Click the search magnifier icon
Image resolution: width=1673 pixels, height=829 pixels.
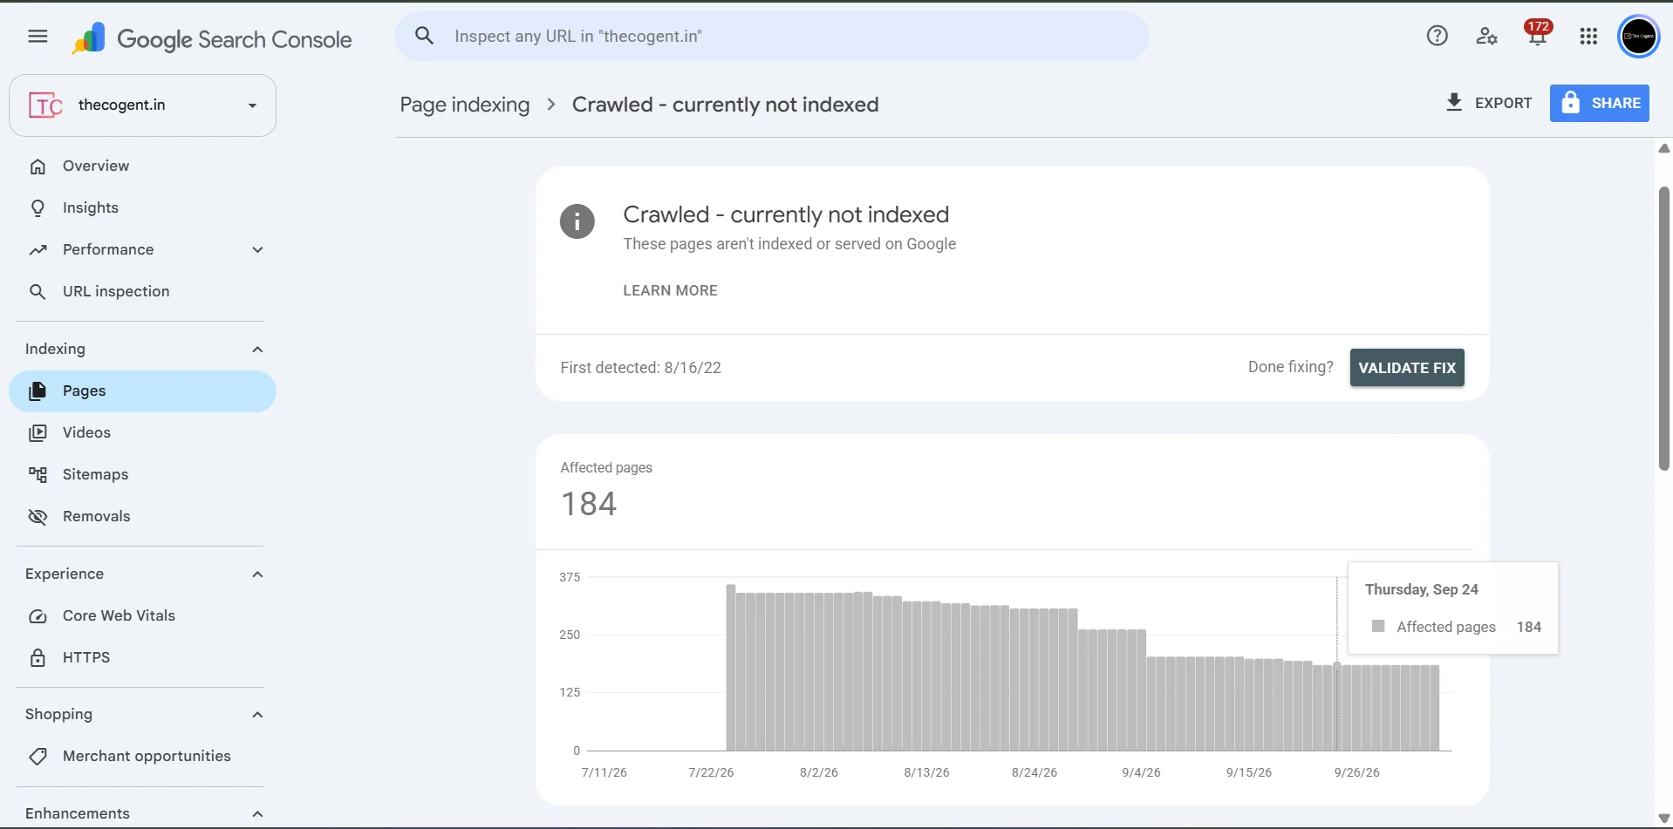point(424,36)
